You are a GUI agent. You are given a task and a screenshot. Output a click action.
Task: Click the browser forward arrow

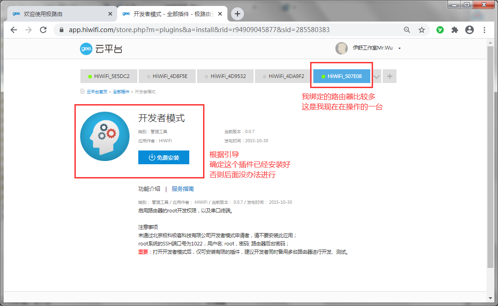click(28, 30)
